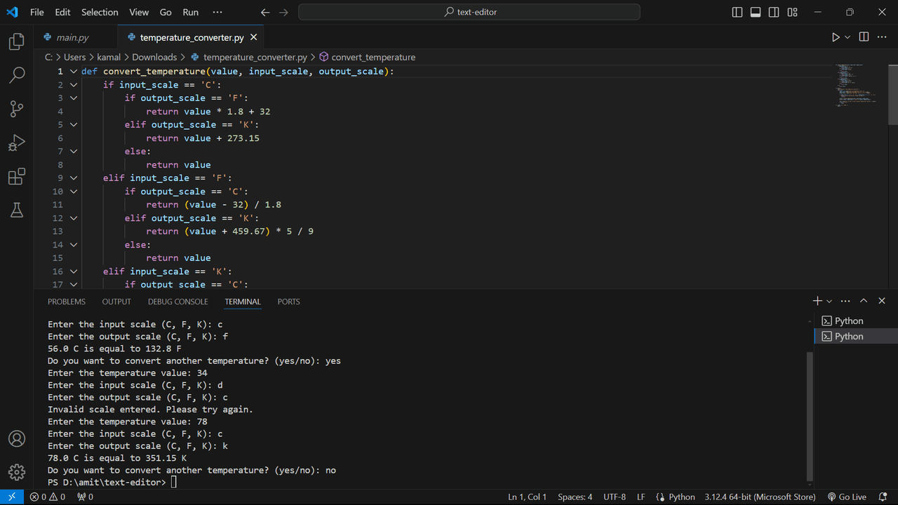This screenshot has width=898, height=505.
Task: Go forward with the navigation arrow
Action: click(283, 12)
